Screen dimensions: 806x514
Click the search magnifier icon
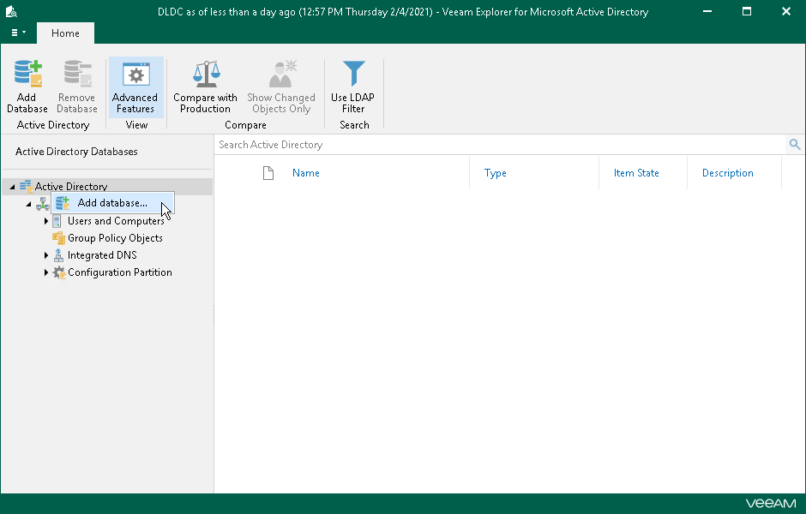click(x=795, y=145)
